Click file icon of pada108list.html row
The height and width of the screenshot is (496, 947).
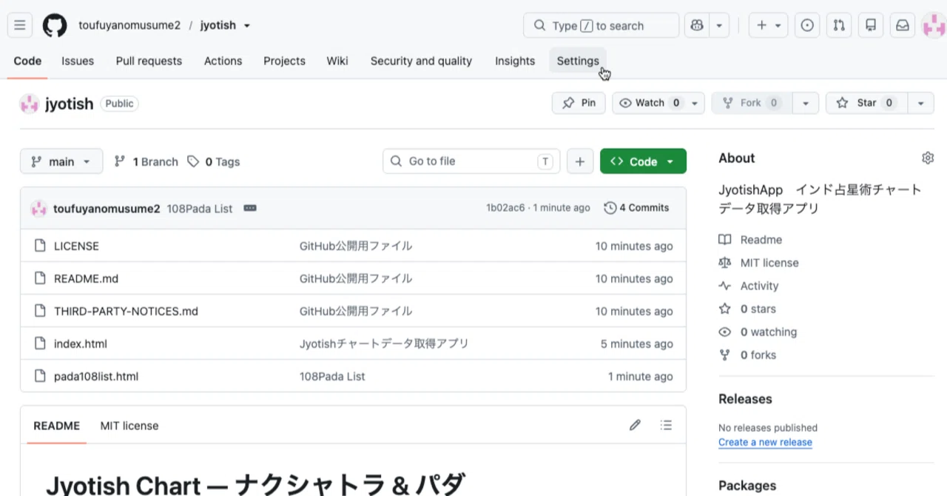pyautogui.click(x=41, y=376)
